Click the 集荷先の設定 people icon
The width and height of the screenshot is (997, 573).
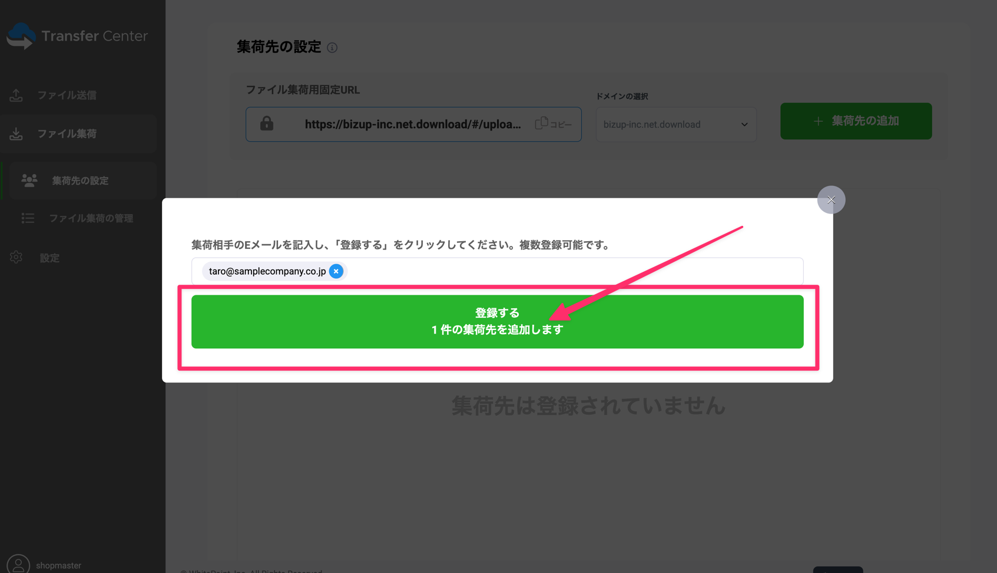coord(29,180)
